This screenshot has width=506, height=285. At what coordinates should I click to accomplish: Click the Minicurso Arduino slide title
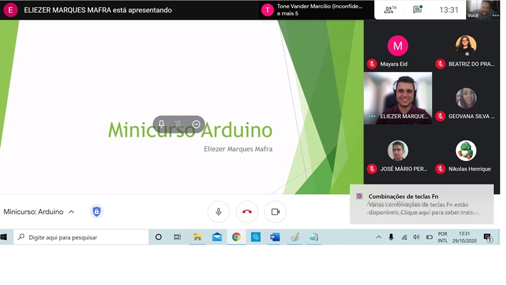point(190,130)
